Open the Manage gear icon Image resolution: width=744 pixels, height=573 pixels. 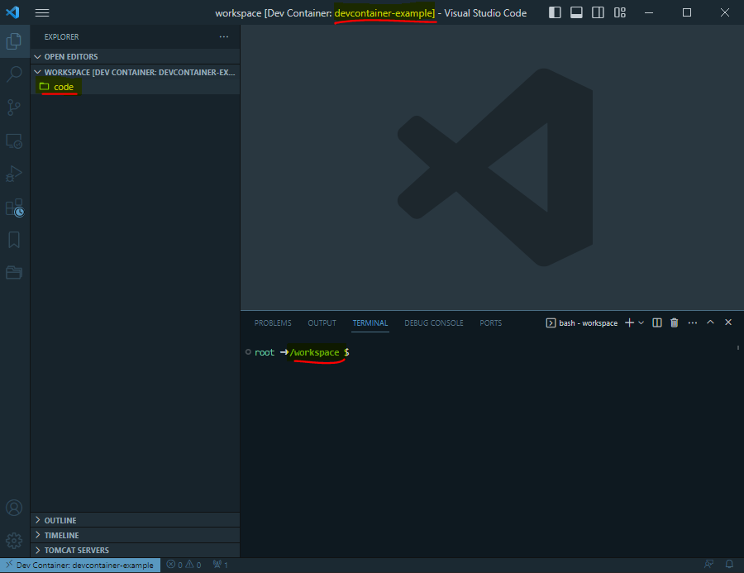click(x=14, y=540)
